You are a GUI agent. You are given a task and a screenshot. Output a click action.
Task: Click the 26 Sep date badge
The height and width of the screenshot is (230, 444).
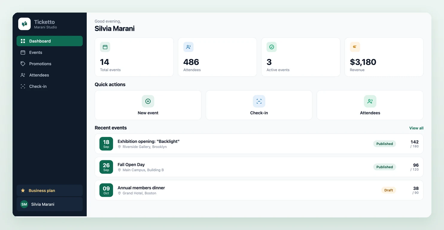[x=106, y=167]
